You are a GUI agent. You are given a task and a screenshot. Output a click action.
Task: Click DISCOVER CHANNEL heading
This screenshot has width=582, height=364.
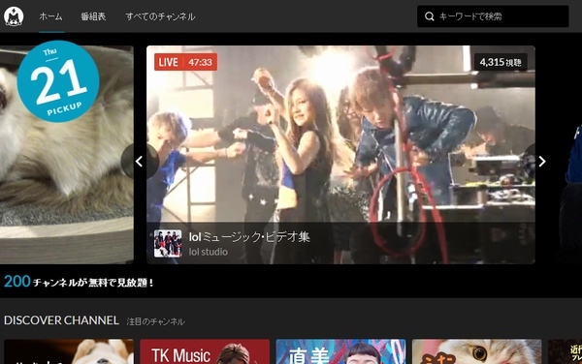61,320
